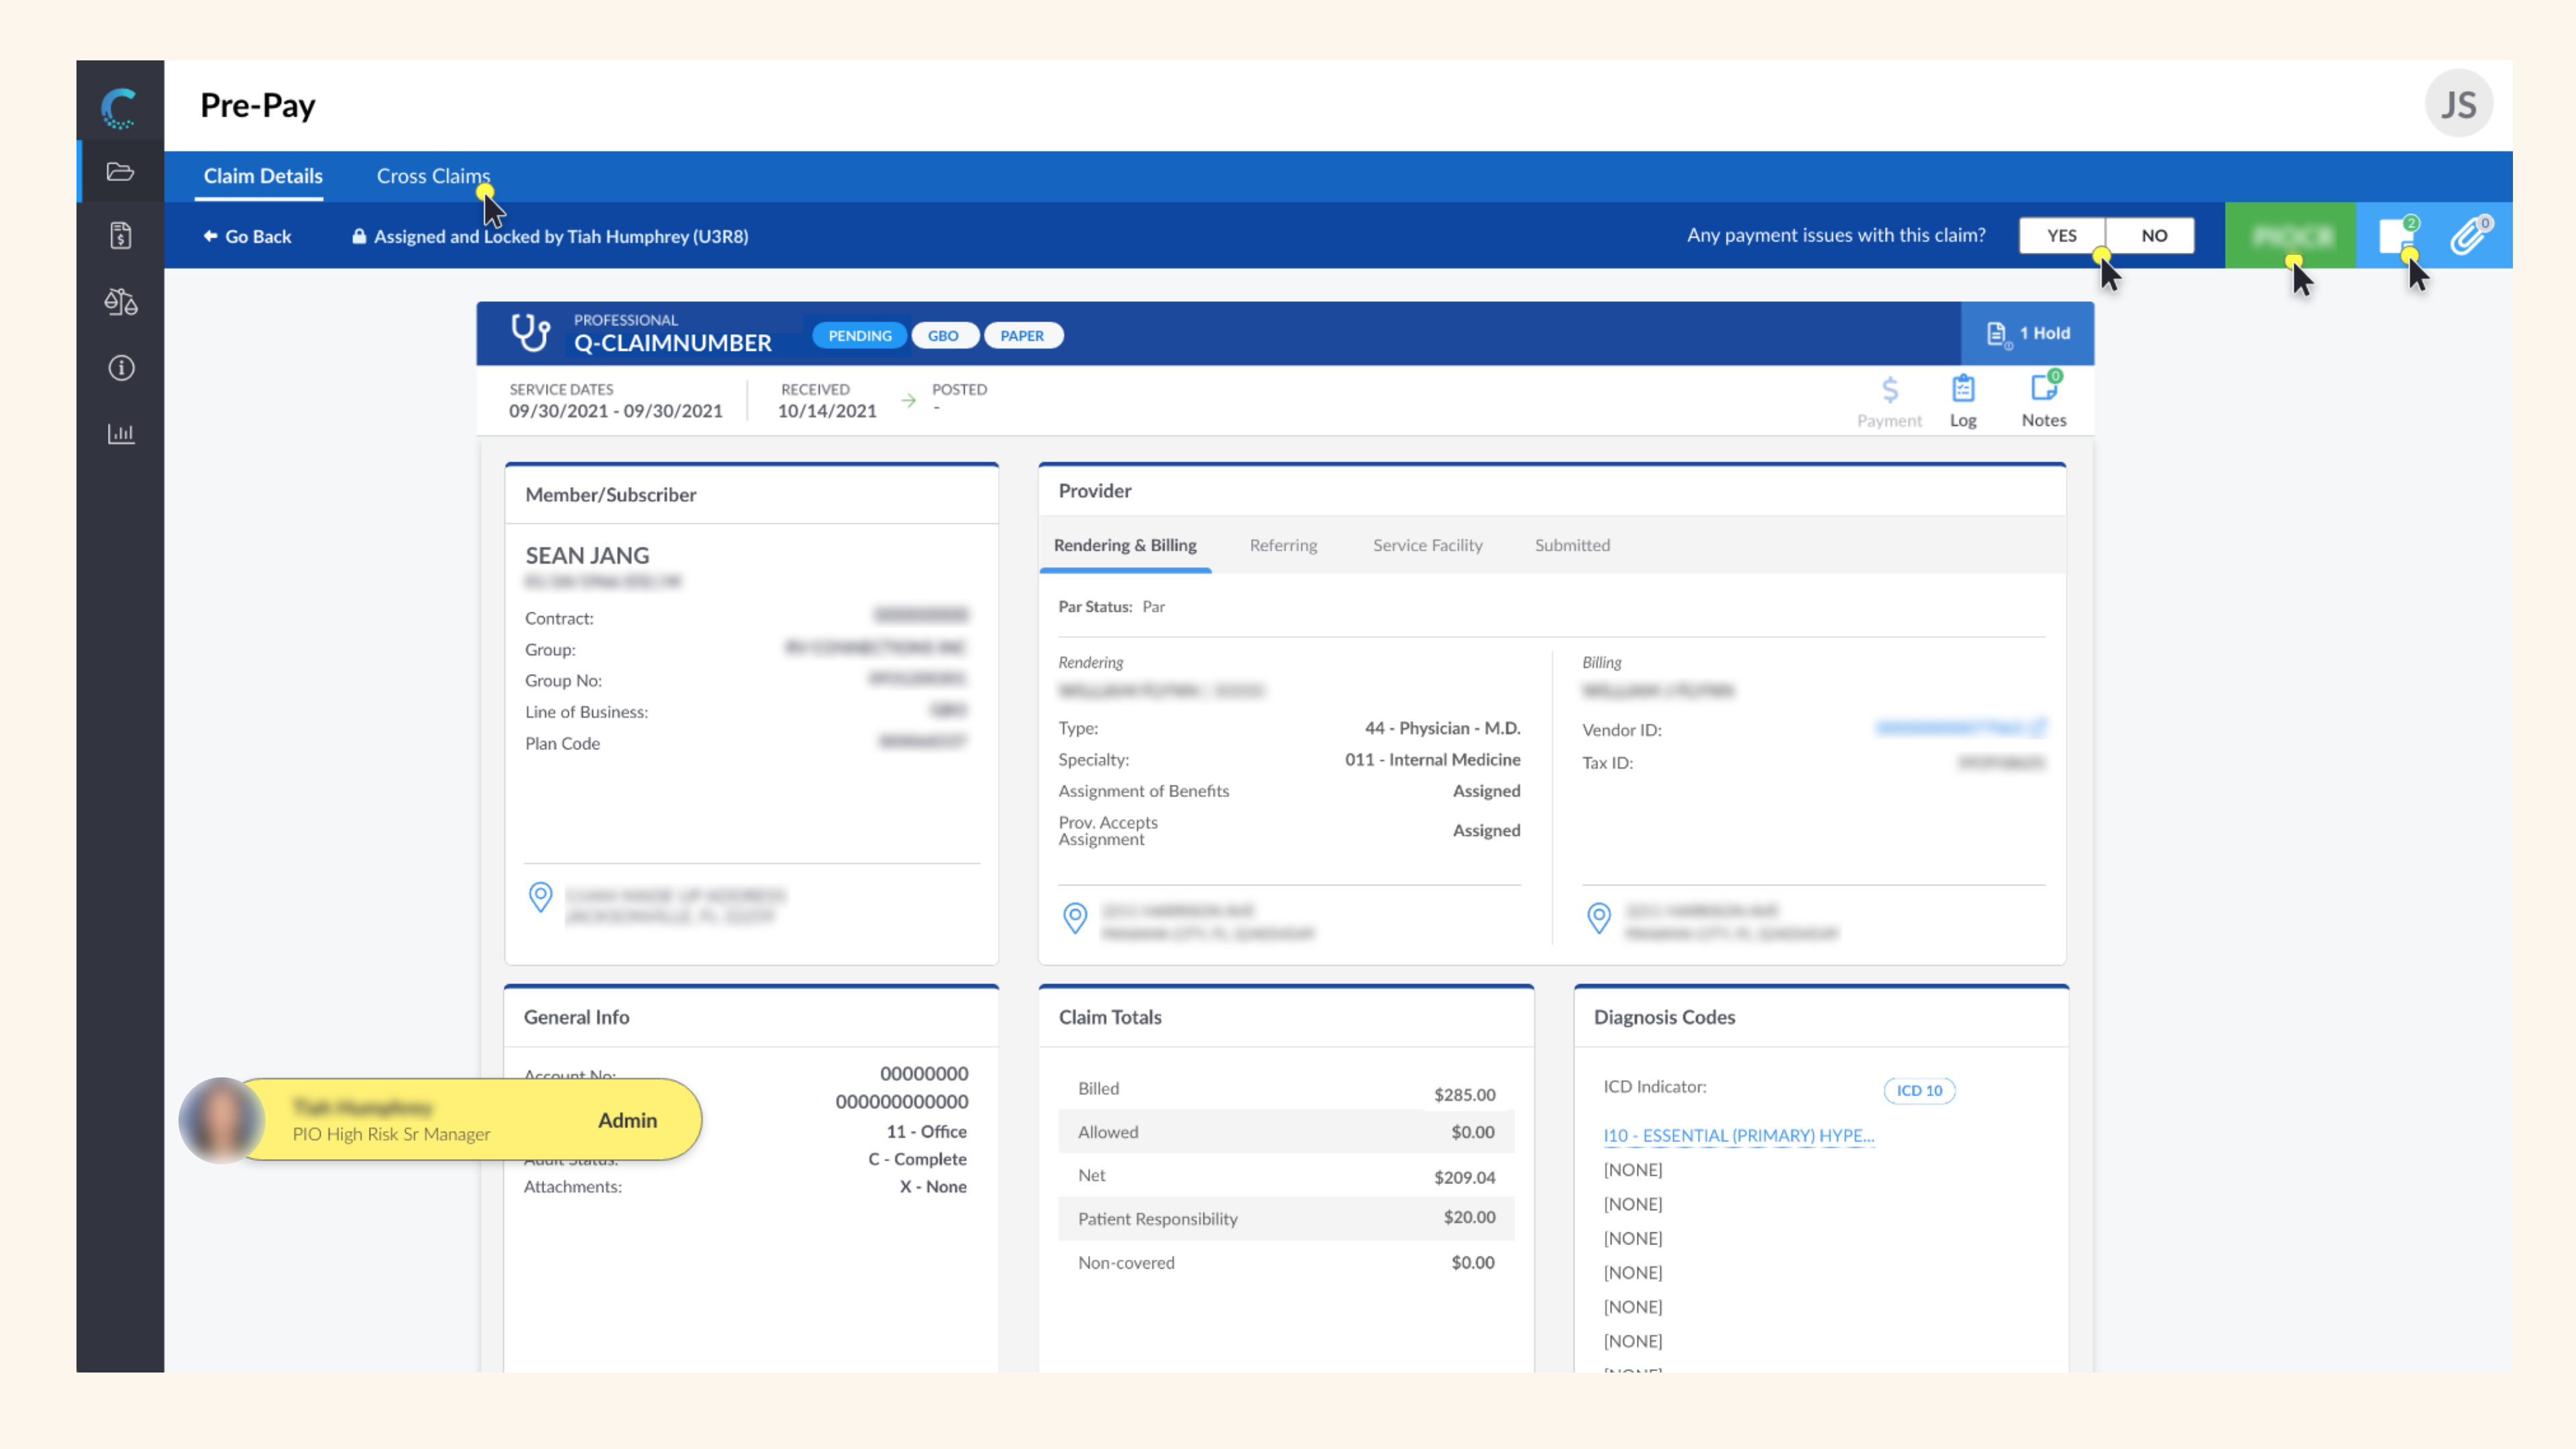Viewport: 2576px width, 1449px height.
Task: Click the paperclip attachments icon
Action: pos(2469,236)
